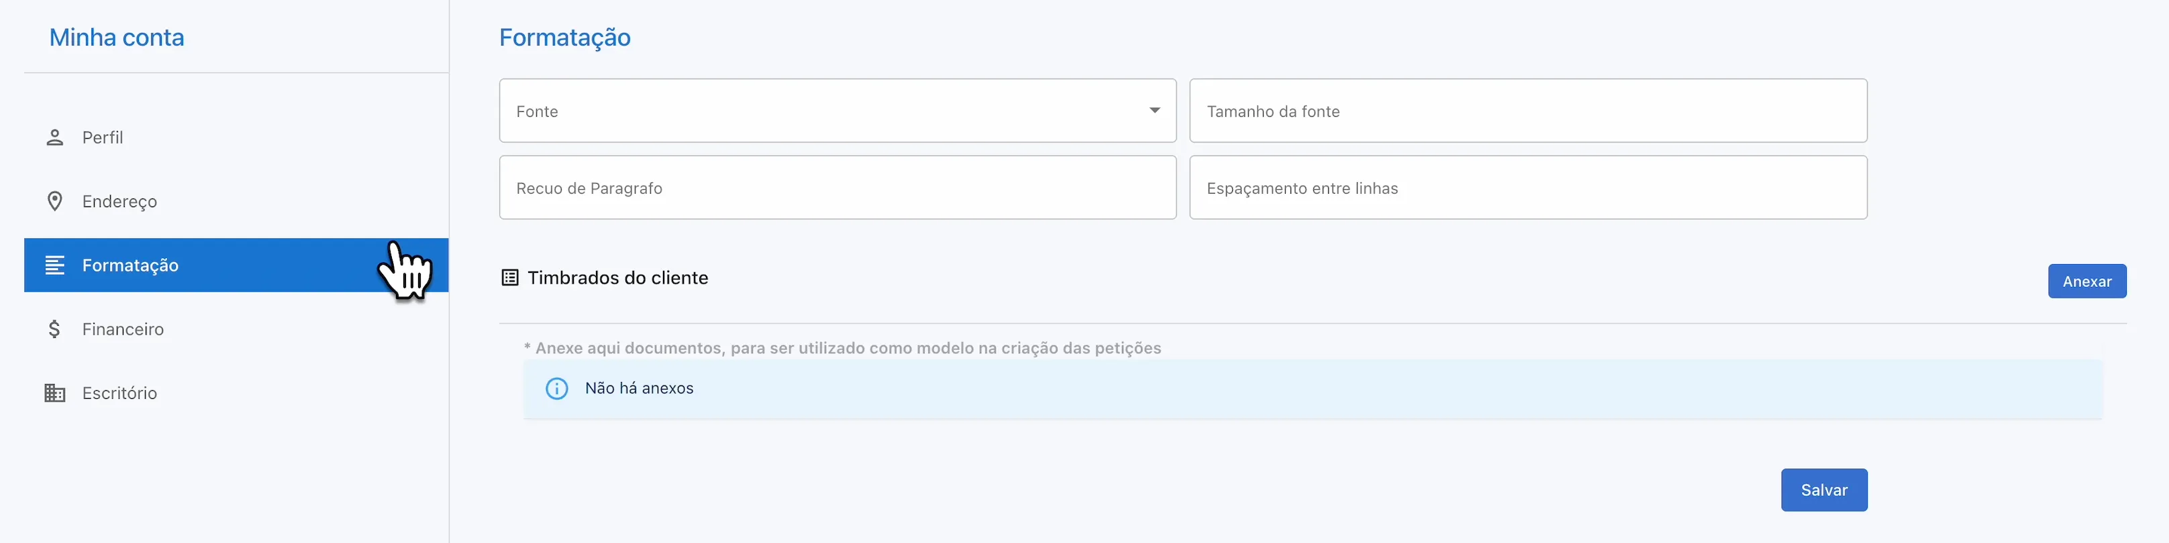
Task: Click the Escritório building icon
Action: pos(55,393)
